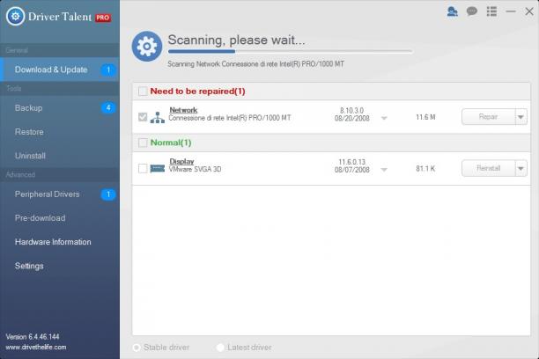Click the Reinstall button
The height and width of the screenshot is (359, 539).
coord(489,168)
